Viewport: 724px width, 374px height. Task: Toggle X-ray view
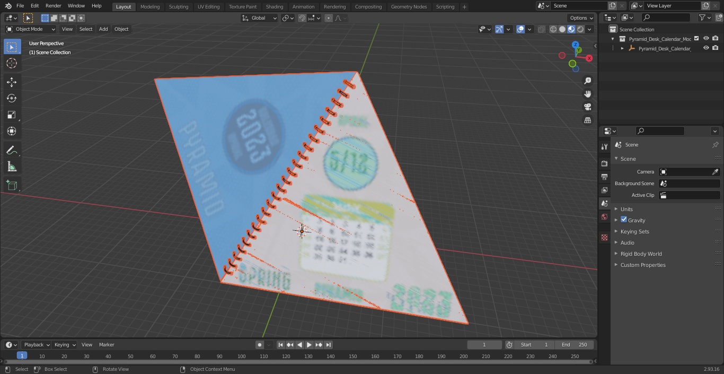(541, 29)
